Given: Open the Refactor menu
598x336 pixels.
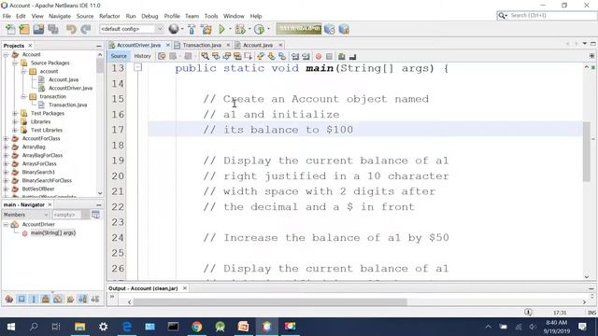Looking at the screenshot, I should pos(109,16).
